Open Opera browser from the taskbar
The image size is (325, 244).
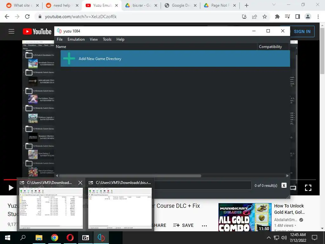[x=70, y=238]
